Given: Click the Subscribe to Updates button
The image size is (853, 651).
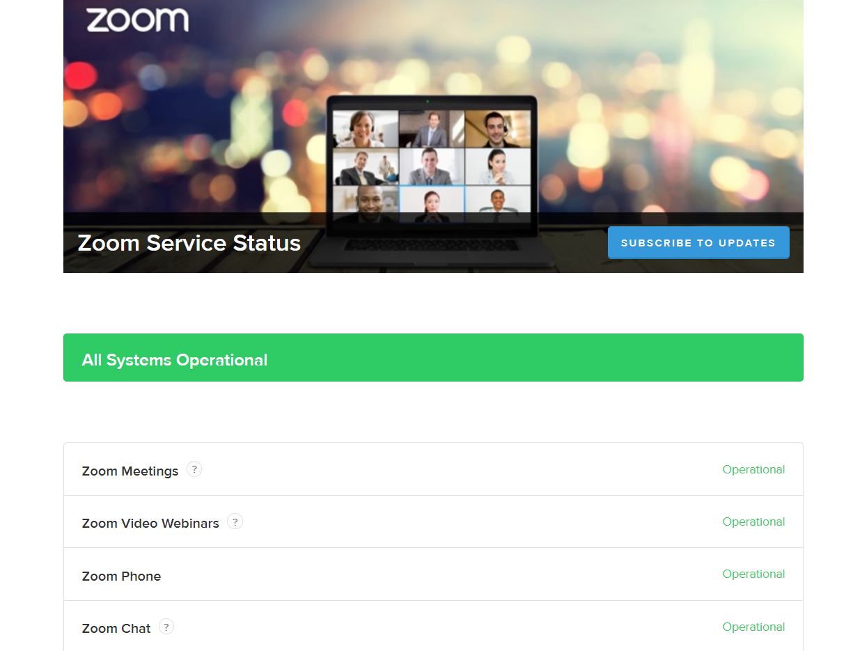Looking at the screenshot, I should 698,243.
